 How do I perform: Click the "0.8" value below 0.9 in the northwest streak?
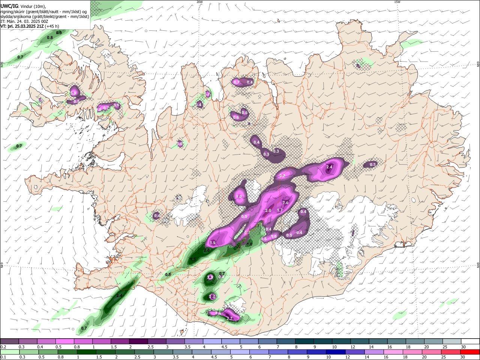(x=50, y=38)
